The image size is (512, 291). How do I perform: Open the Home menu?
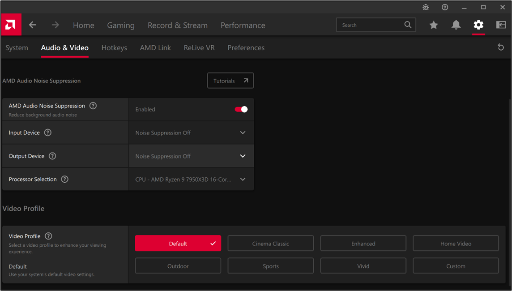[84, 25]
